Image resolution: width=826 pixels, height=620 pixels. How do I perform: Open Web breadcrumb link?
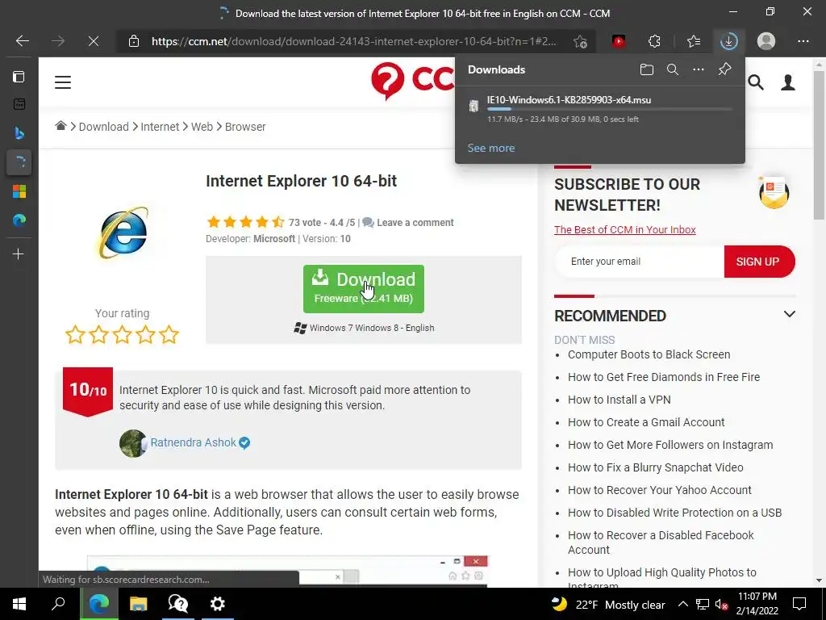pyautogui.click(x=202, y=127)
